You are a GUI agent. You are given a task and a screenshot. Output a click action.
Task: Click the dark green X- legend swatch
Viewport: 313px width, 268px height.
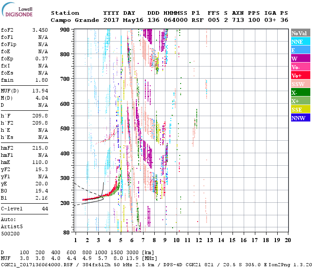300,92
